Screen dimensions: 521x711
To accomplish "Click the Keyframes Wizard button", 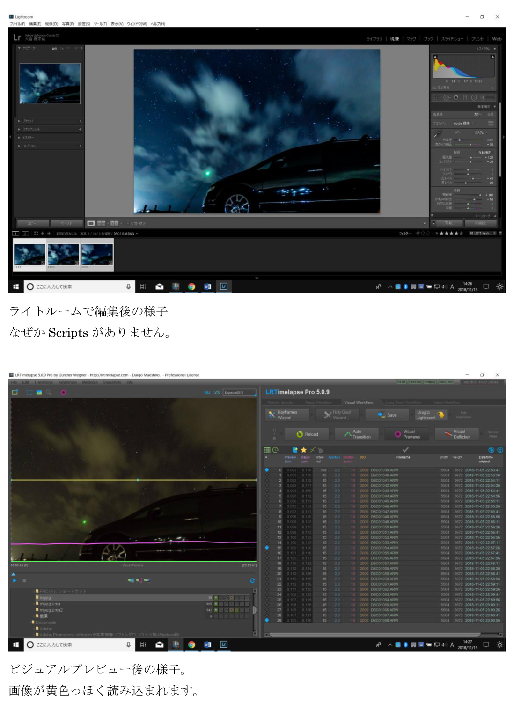I will click(287, 415).
